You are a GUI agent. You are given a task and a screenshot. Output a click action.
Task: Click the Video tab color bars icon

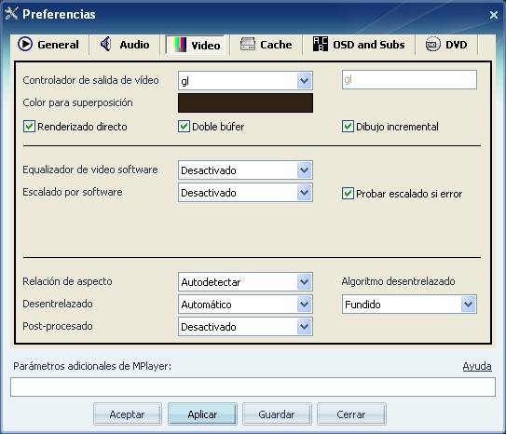(x=180, y=45)
